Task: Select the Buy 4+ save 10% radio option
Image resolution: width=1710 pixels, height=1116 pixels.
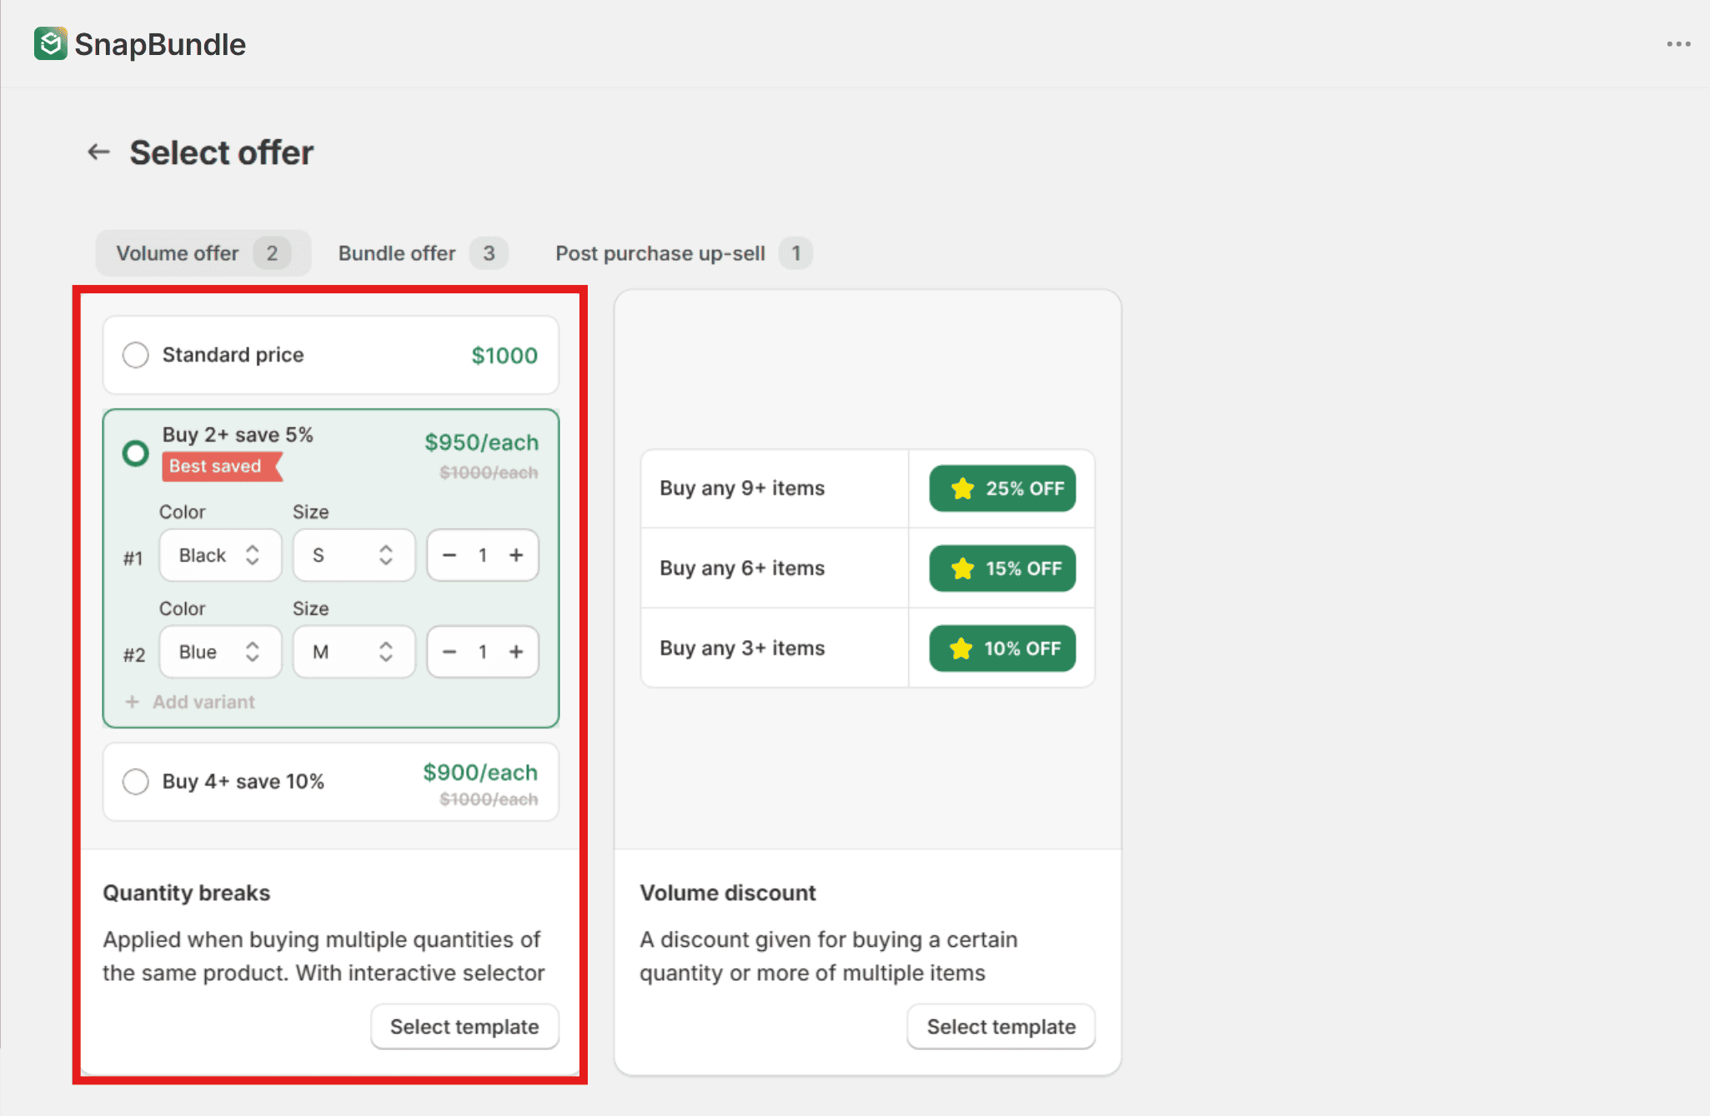Action: [x=135, y=782]
